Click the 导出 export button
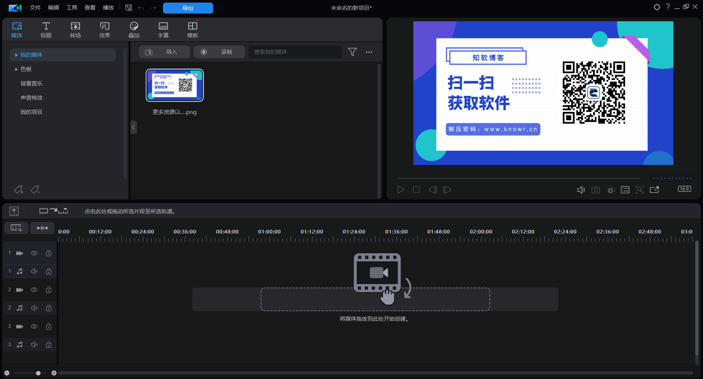This screenshot has height=379, width=703. (x=188, y=8)
